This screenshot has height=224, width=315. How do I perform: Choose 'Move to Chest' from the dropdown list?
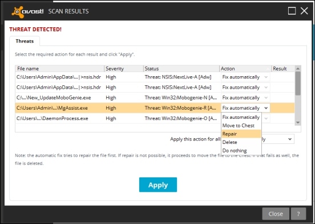tap(241, 126)
